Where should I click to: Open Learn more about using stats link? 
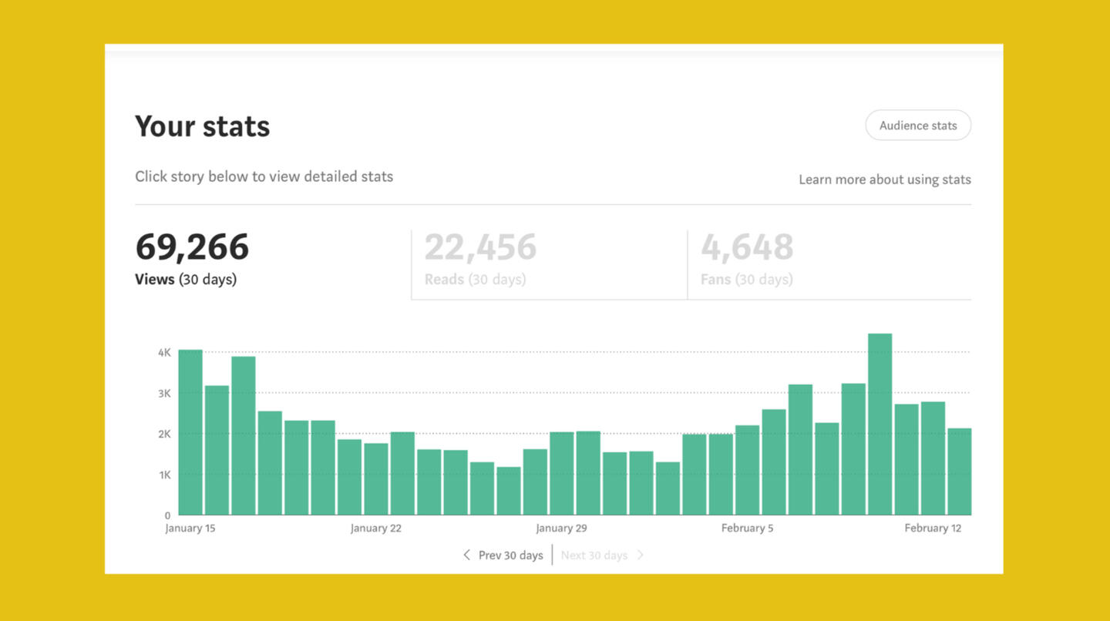pos(884,180)
